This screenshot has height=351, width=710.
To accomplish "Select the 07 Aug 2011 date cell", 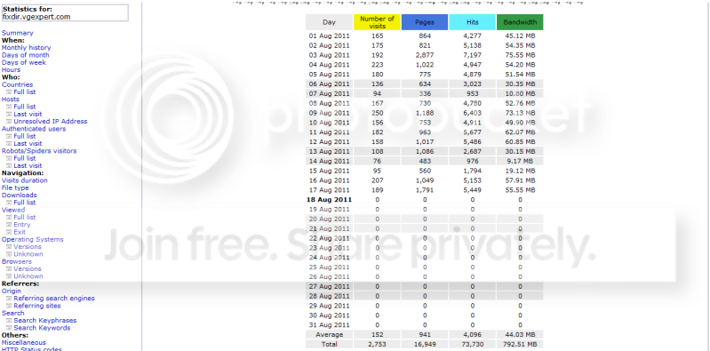I will coord(329,94).
